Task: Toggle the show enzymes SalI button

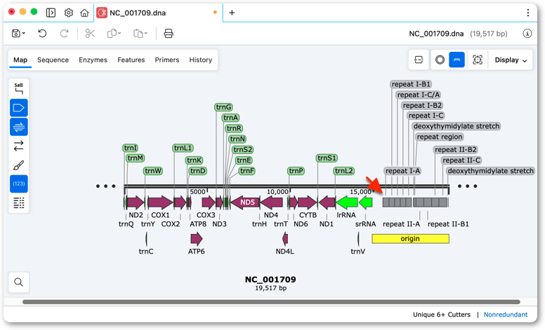Action: (19, 89)
